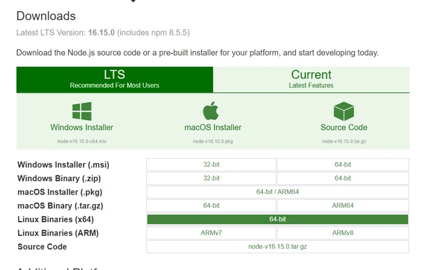Click the Apple logo icon

(x=211, y=111)
